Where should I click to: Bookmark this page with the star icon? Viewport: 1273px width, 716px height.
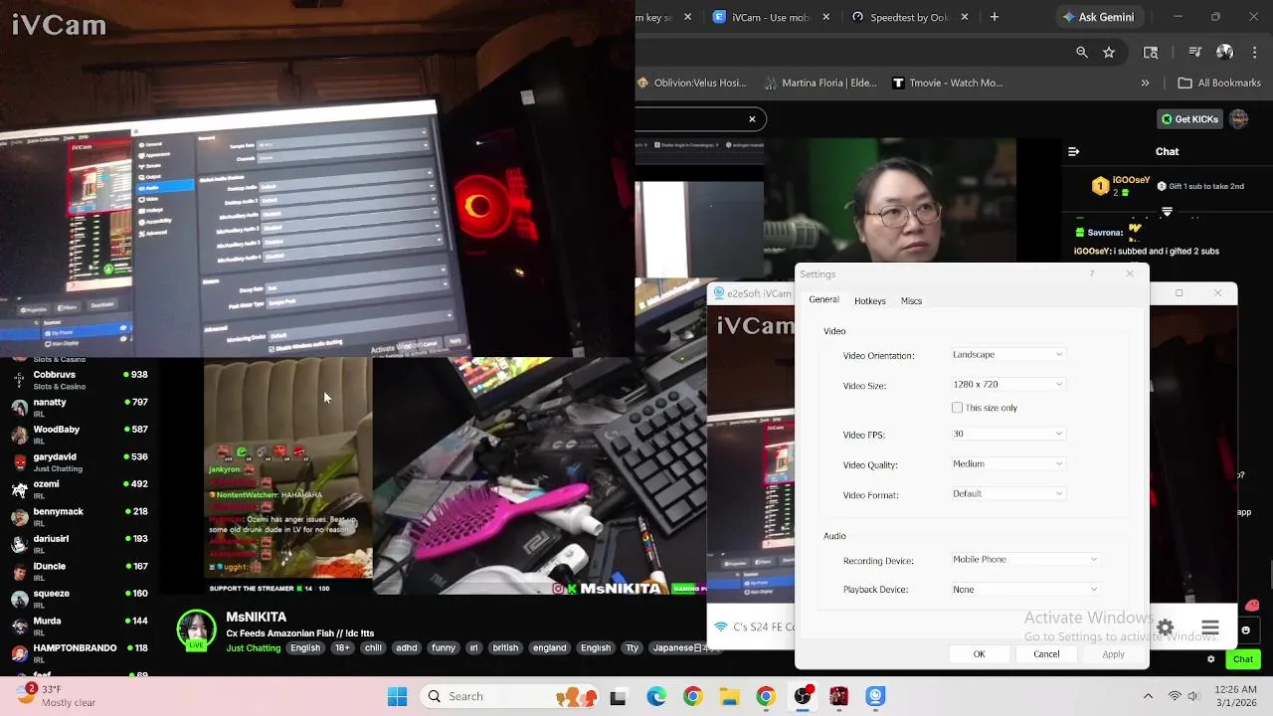coord(1109,53)
